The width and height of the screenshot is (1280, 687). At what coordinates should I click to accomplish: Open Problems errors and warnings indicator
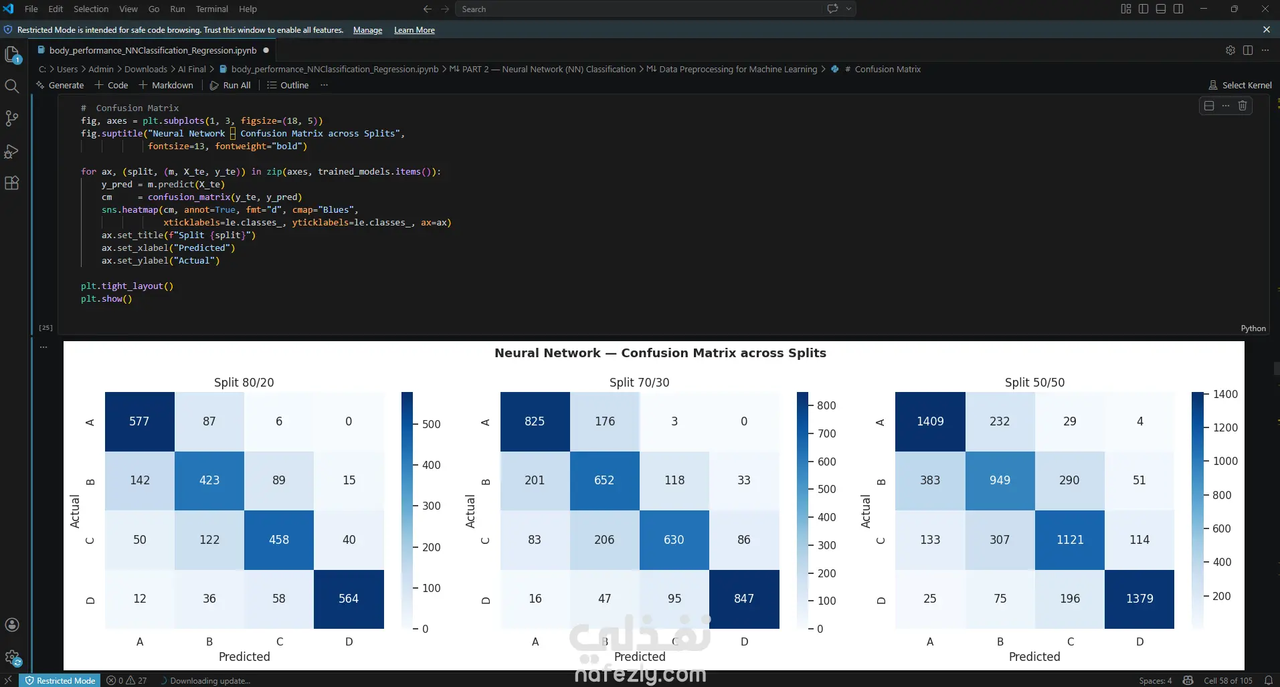[x=126, y=680]
